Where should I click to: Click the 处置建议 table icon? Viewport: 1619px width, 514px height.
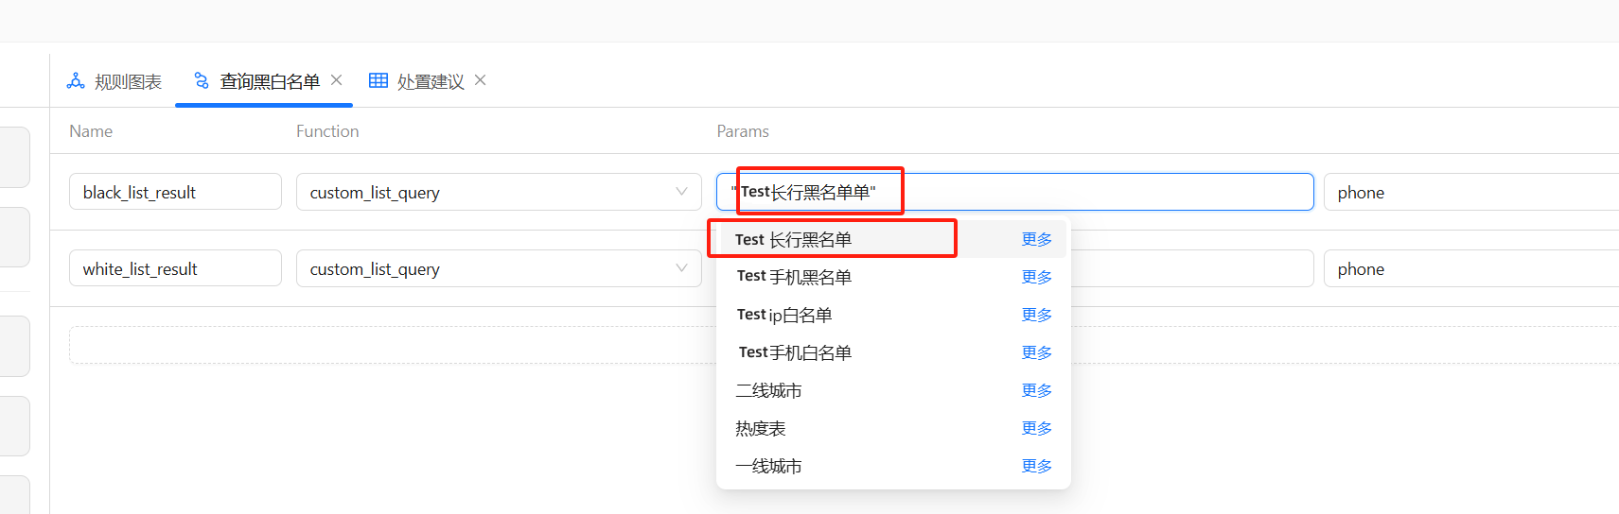point(378,81)
